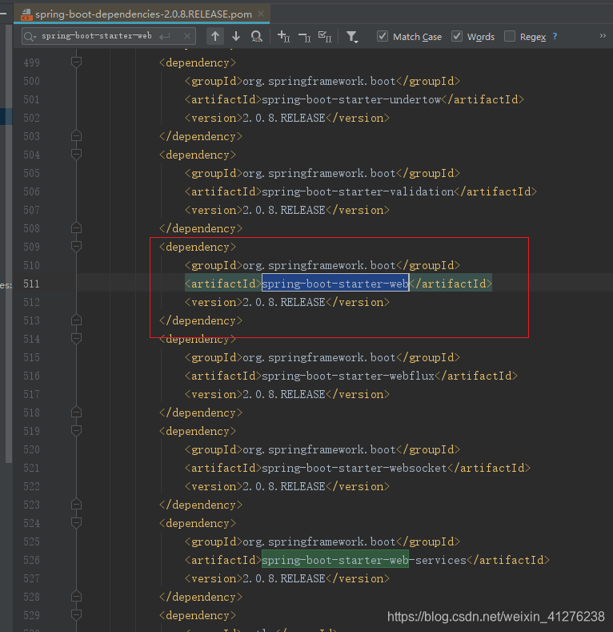The width and height of the screenshot is (613, 632).
Task: Enable the Regex checkbox
Action: 510,36
